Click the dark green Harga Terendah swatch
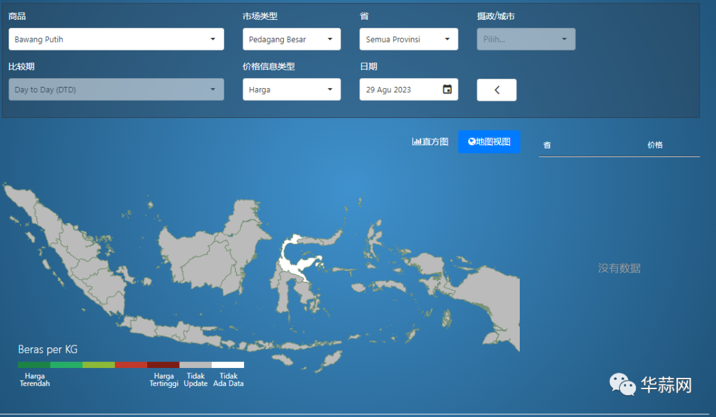Image resolution: width=716 pixels, height=417 pixels. pos(34,365)
